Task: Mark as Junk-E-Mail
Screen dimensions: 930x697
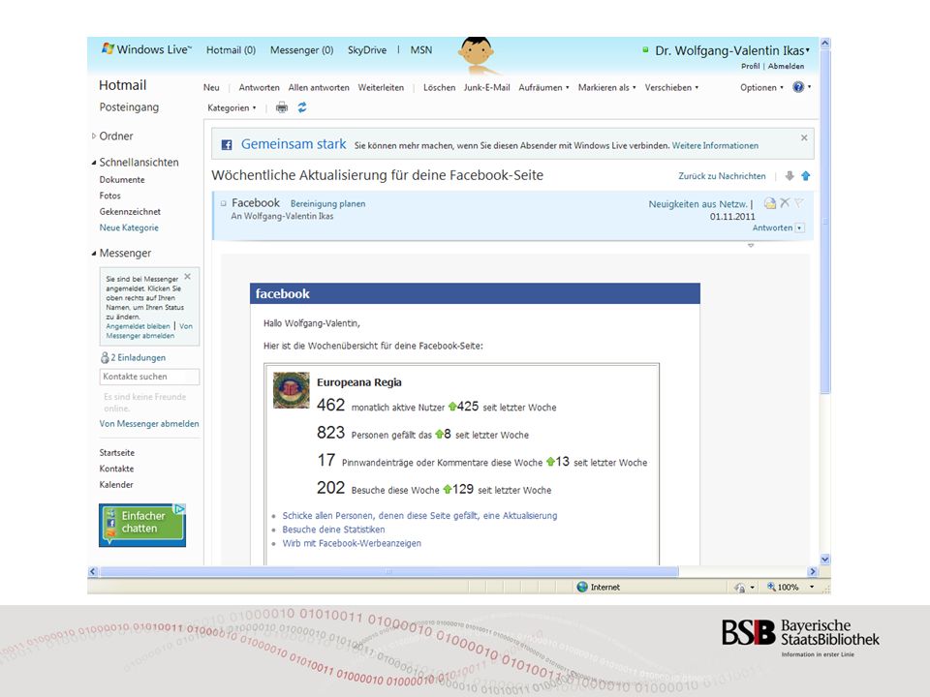Action: pos(487,87)
